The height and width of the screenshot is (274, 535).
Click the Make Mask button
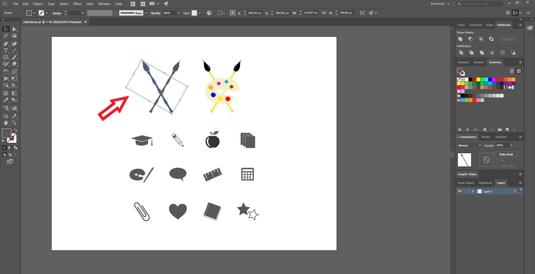[506, 154]
